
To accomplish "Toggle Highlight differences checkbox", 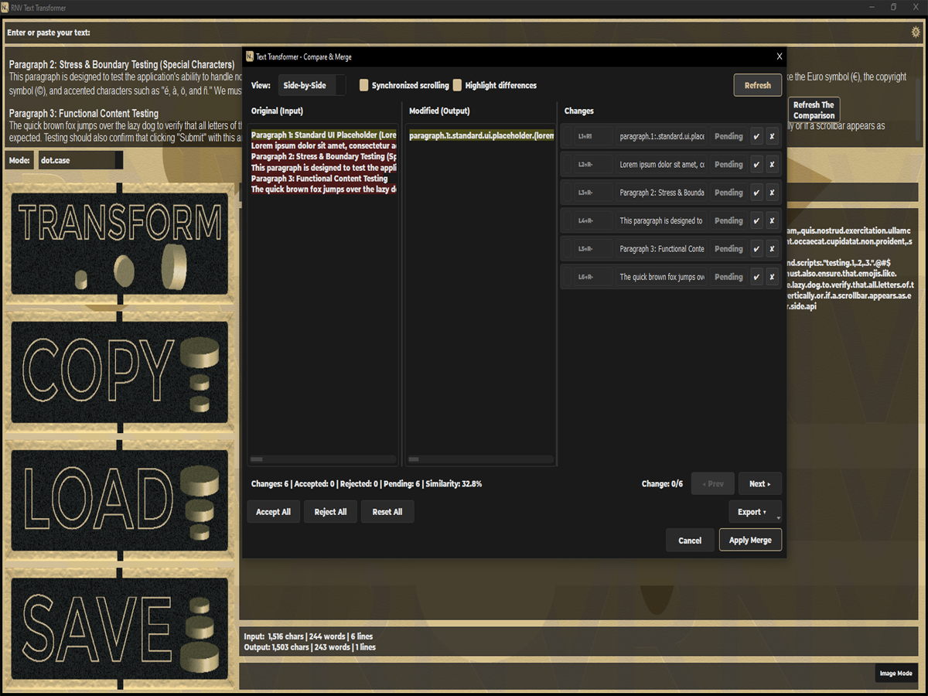I will coord(457,85).
